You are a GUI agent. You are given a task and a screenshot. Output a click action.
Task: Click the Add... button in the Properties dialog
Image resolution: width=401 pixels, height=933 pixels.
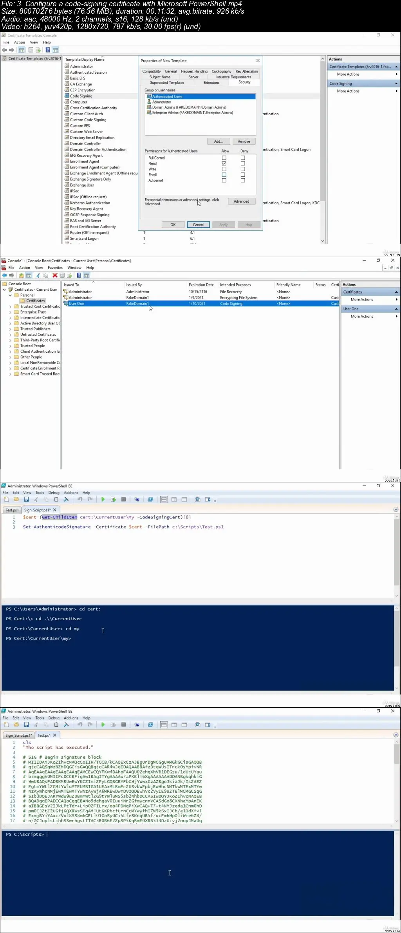coord(218,141)
